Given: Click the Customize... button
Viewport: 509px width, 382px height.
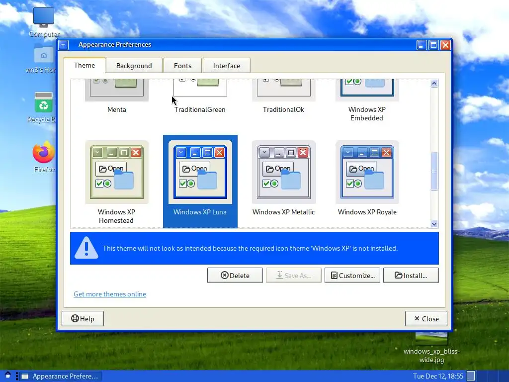Looking at the screenshot, I should 352,276.
